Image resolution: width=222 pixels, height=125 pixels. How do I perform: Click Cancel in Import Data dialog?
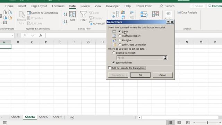(163, 75)
